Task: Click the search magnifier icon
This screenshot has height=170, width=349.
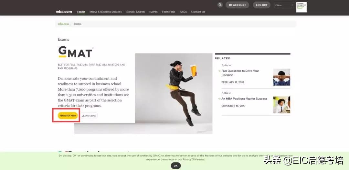Action: pyautogui.click(x=220, y=5)
